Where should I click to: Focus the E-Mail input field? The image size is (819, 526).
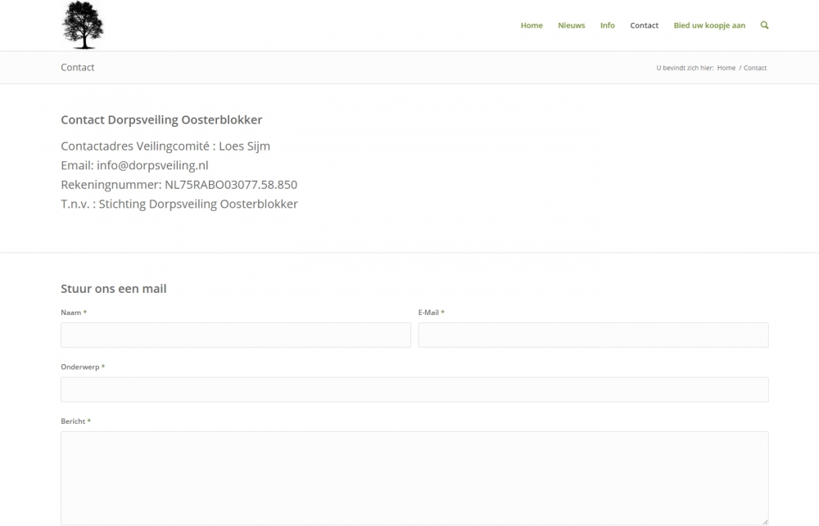tap(593, 335)
